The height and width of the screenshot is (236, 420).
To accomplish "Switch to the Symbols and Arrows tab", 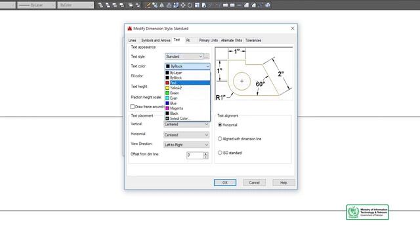I will (x=156, y=41).
